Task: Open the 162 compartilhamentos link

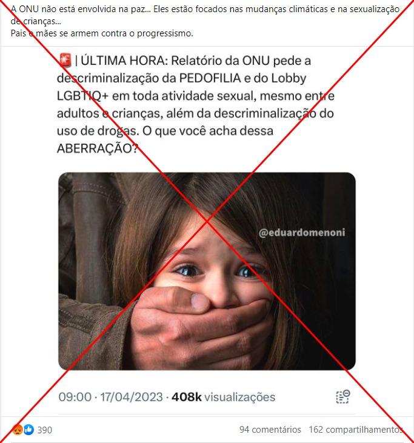Action: 356,430
